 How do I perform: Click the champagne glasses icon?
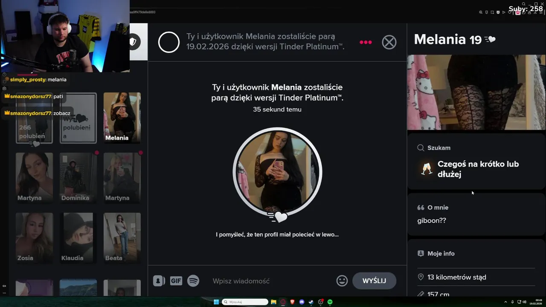pyautogui.click(x=426, y=169)
